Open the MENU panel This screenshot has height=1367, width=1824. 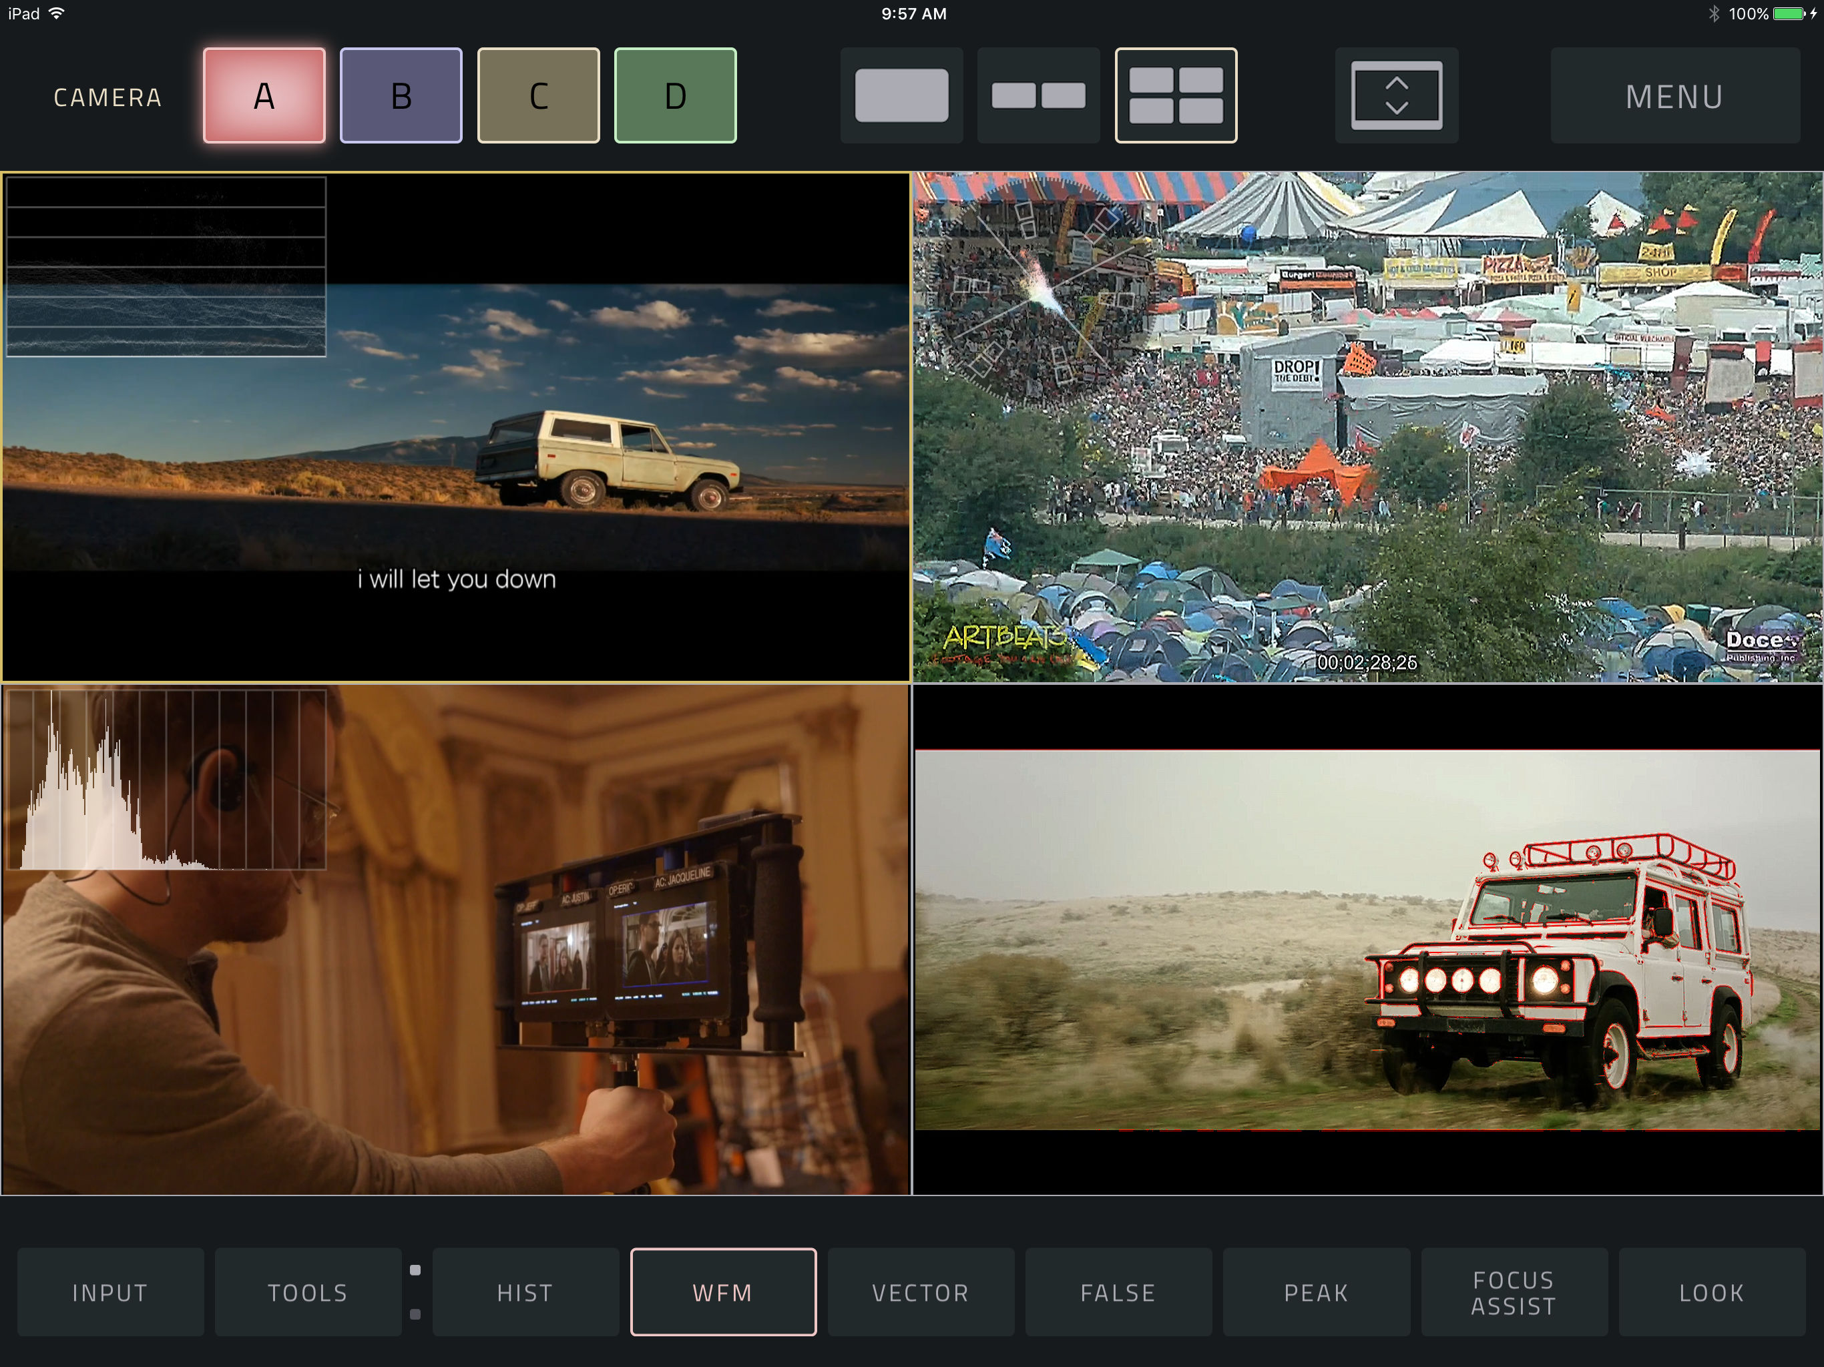[1674, 95]
